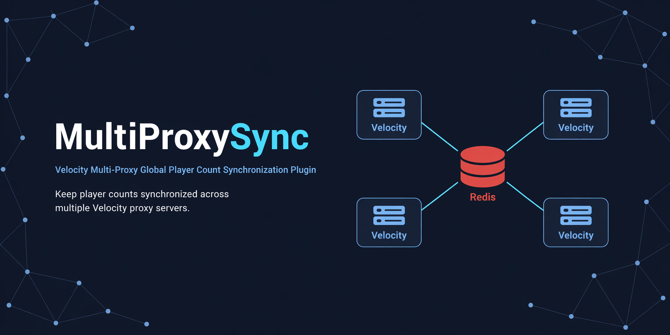Click Velocity label in upper-right node
The image size is (670, 335).
(576, 128)
